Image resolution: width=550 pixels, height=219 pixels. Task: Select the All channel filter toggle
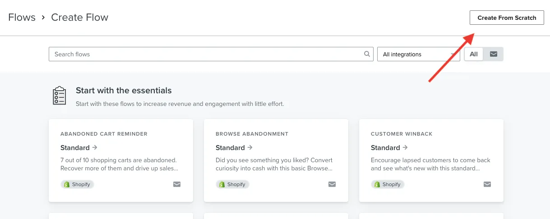474,54
